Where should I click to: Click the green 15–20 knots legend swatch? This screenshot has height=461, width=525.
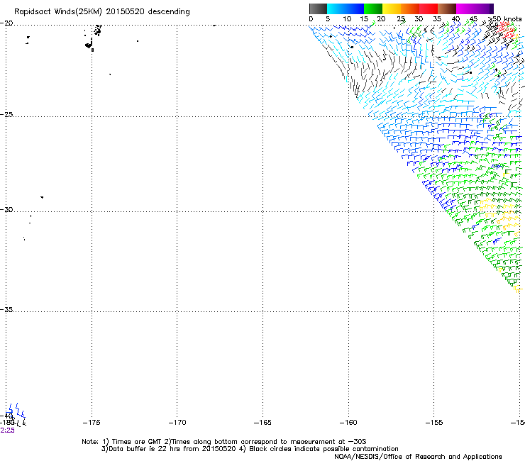pos(373,9)
